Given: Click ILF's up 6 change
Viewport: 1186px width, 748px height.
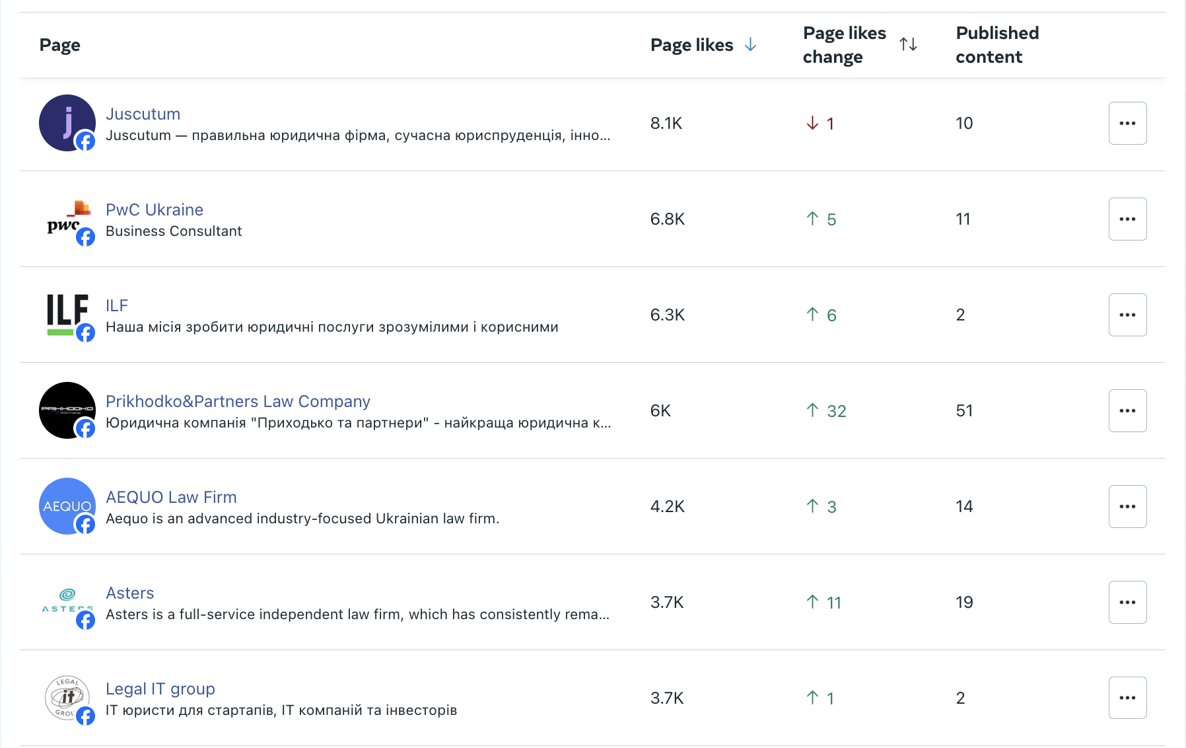Looking at the screenshot, I should [821, 315].
